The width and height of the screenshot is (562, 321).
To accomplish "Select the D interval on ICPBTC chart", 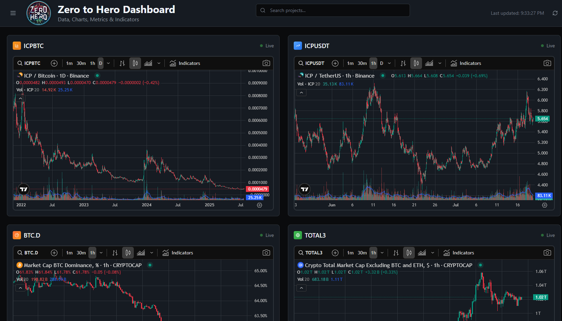I will 100,63.
